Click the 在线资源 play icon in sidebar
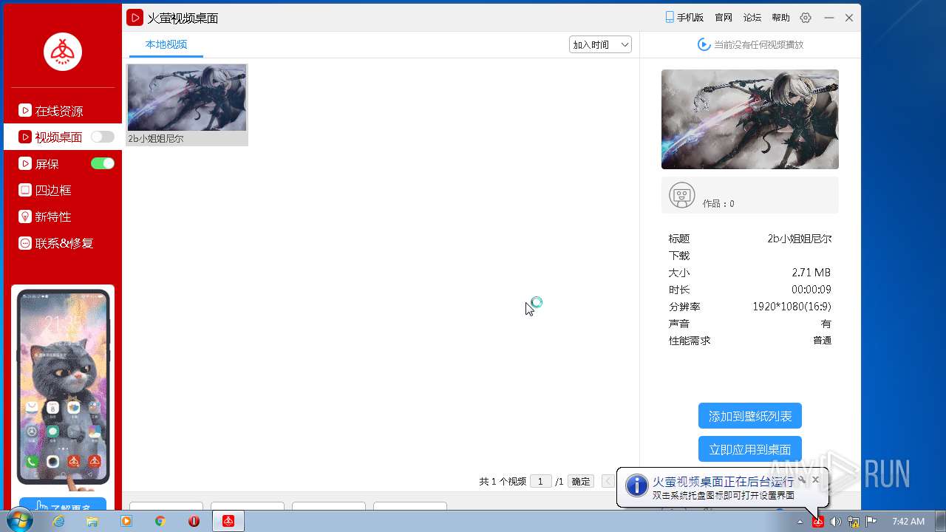The width and height of the screenshot is (946, 532). [x=25, y=111]
